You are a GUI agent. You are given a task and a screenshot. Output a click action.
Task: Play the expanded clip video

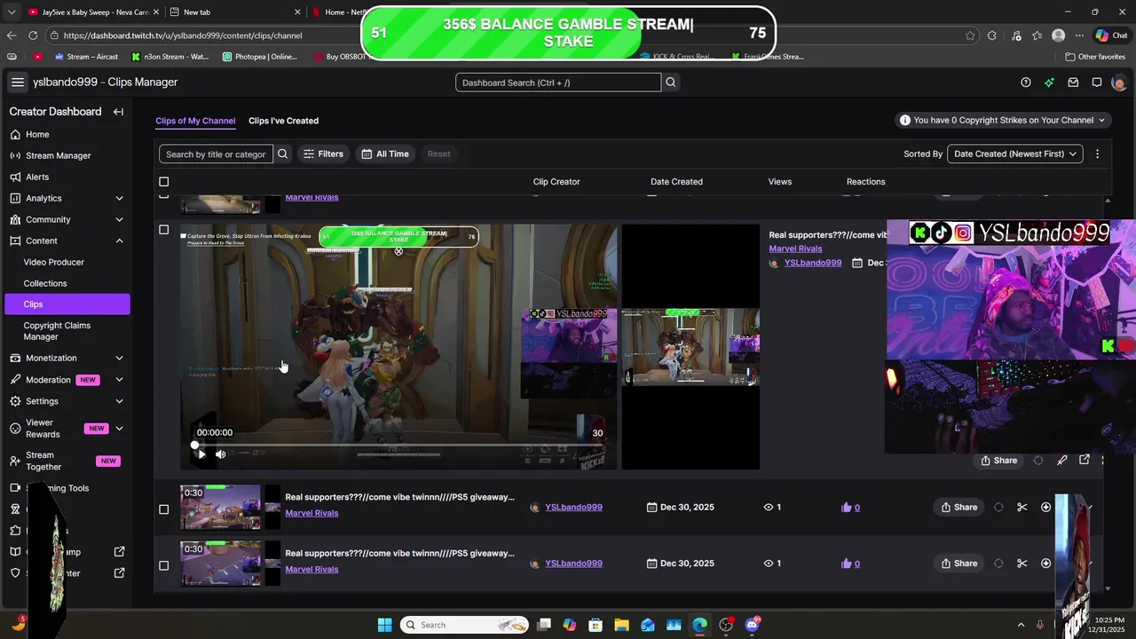click(201, 454)
